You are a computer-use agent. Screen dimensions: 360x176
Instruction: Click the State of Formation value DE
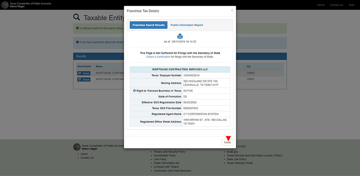pos(185,97)
